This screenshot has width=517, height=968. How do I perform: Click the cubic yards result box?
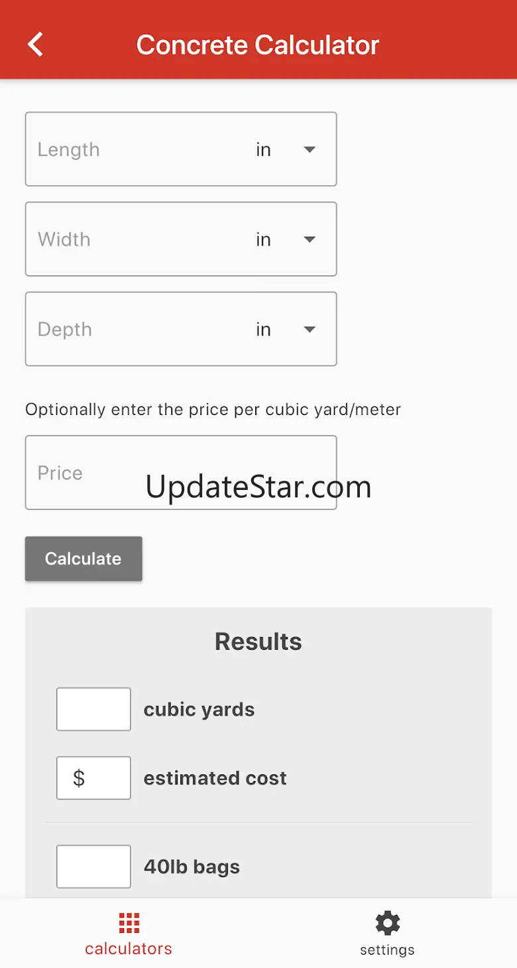(x=93, y=709)
